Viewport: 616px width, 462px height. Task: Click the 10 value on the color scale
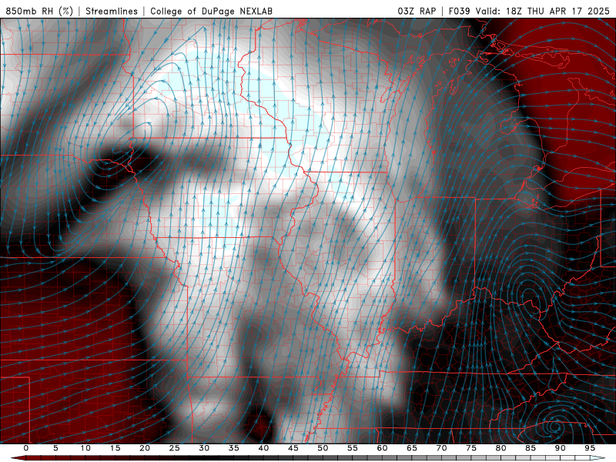(x=85, y=448)
